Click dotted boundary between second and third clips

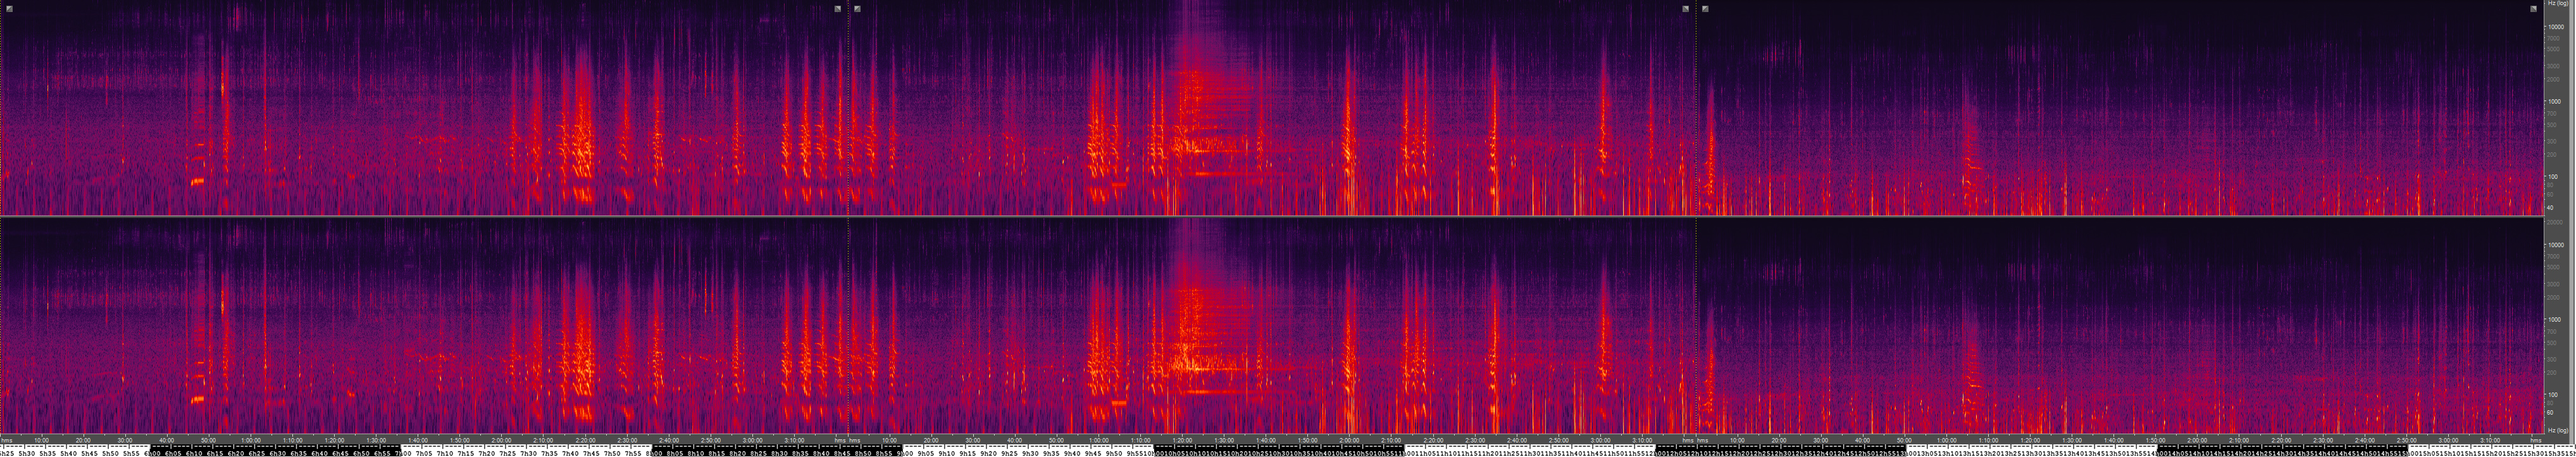click(x=1697, y=110)
